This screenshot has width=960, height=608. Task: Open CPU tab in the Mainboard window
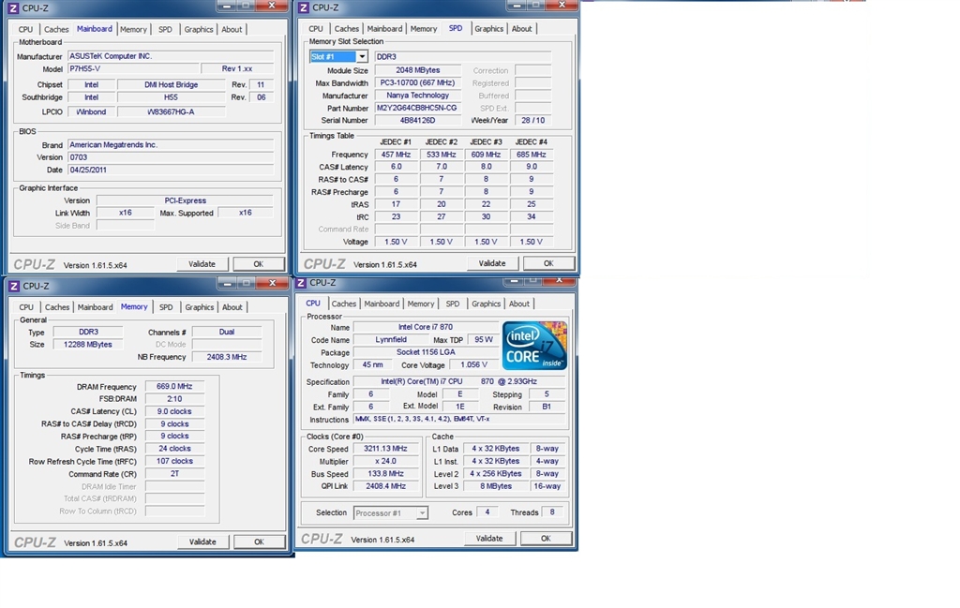point(25,29)
